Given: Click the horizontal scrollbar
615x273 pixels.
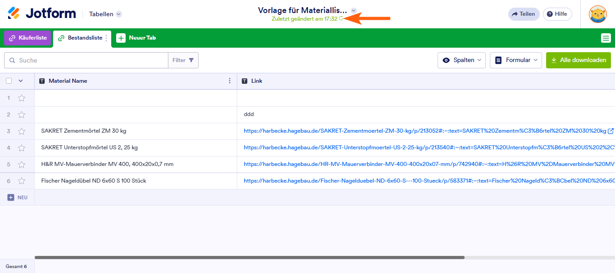Looking at the screenshot, I should click(249, 258).
